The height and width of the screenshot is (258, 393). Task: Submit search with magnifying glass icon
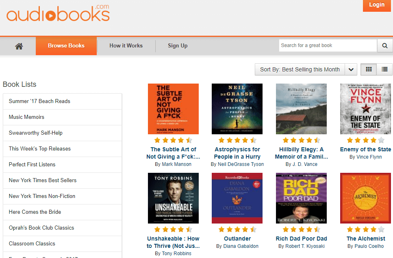coord(385,45)
